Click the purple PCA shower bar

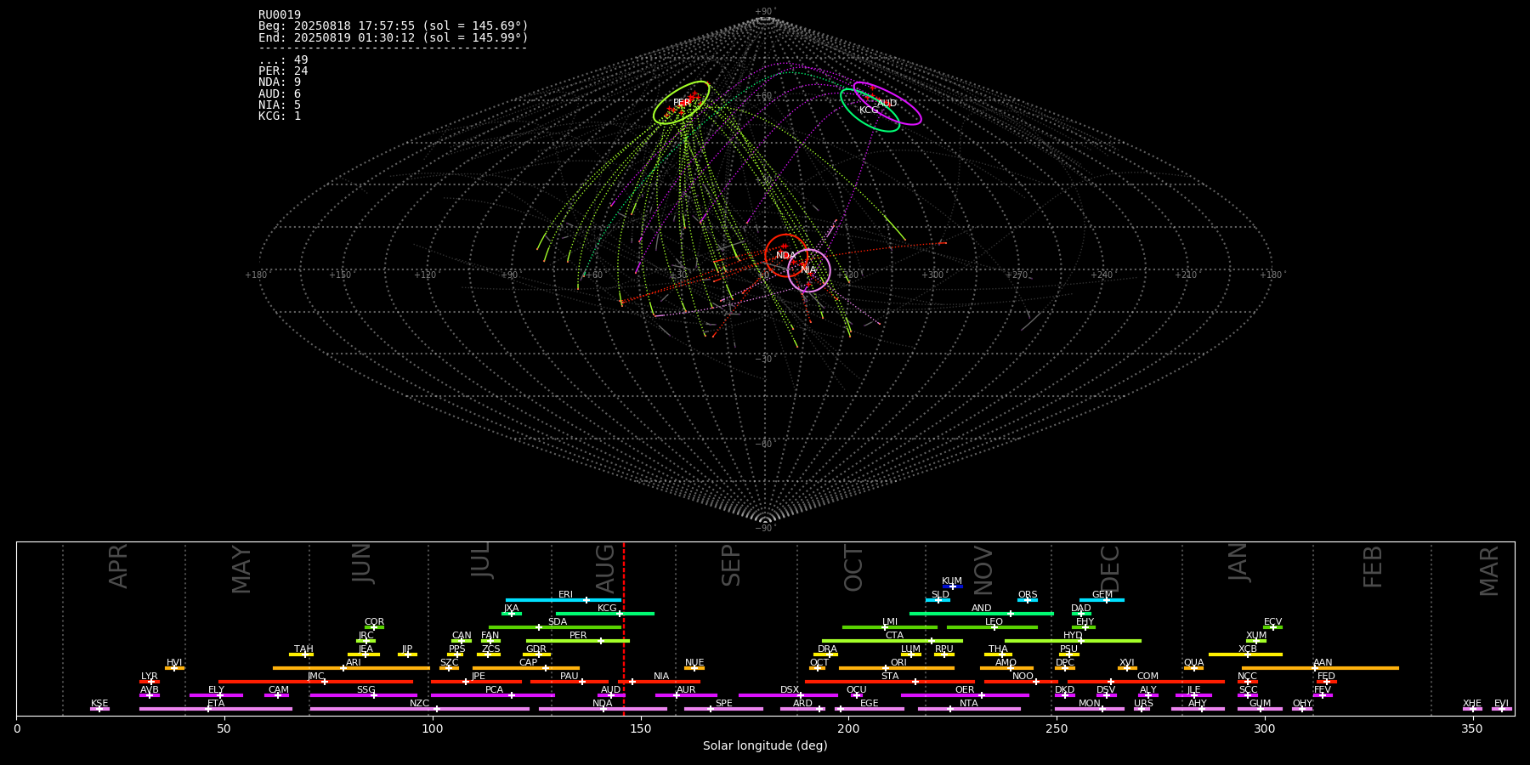click(493, 695)
